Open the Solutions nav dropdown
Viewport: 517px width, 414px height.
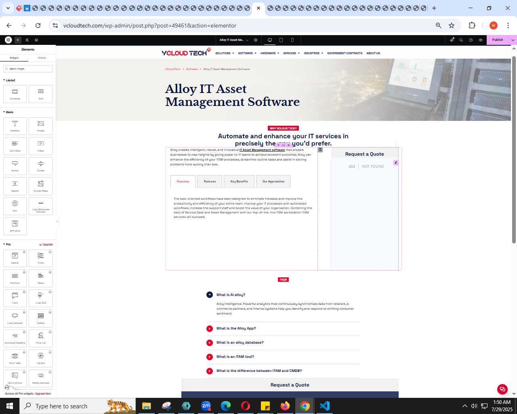click(225, 53)
